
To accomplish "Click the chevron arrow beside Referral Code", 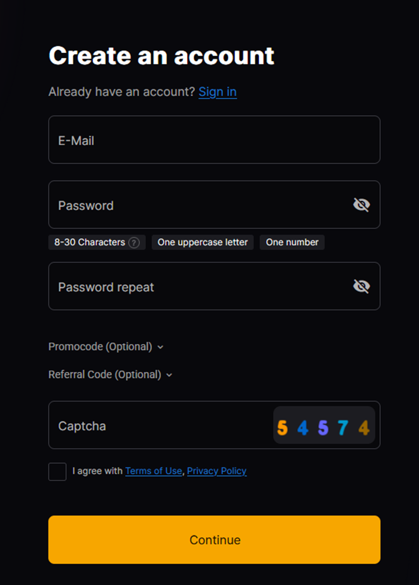I will pyautogui.click(x=169, y=375).
